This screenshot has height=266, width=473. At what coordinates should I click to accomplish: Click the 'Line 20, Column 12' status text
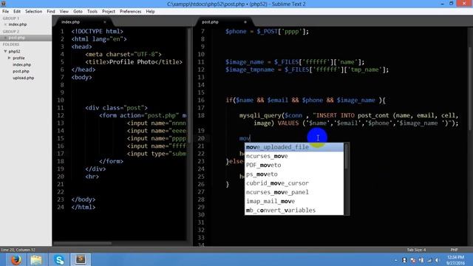pos(18,250)
